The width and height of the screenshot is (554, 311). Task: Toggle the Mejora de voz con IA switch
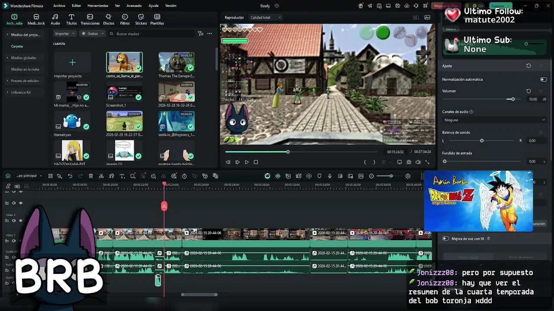(445, 238)
